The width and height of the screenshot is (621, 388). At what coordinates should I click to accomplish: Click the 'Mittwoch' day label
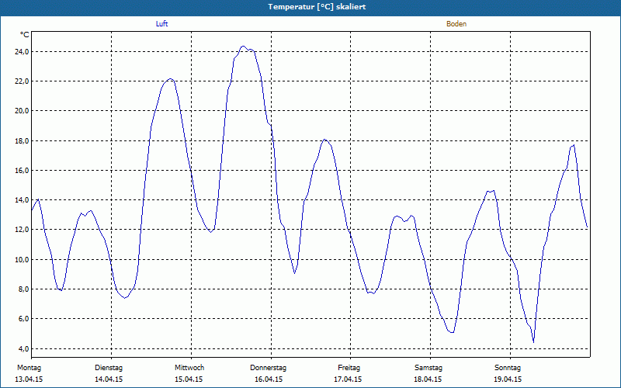(189, 368)
